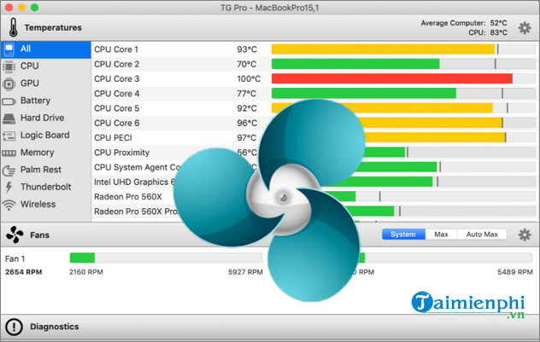Switch fan mode to System
The image size is (540, 342).
pos(403,235)
